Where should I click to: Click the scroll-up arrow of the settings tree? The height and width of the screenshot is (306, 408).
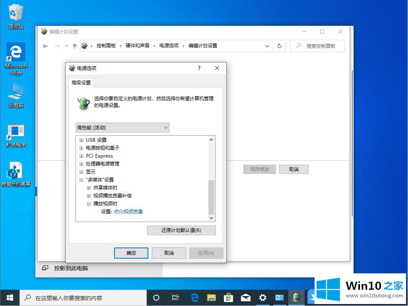(211, 140)
